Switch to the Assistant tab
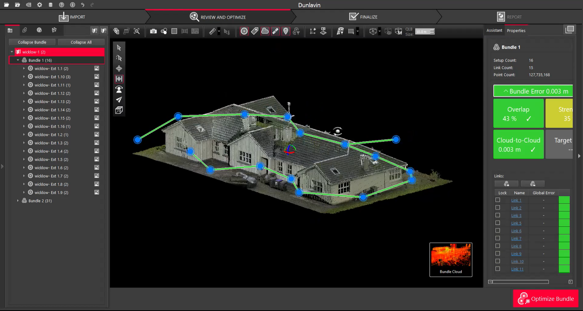This screenshot has height=311, width=583. (494, 30)
